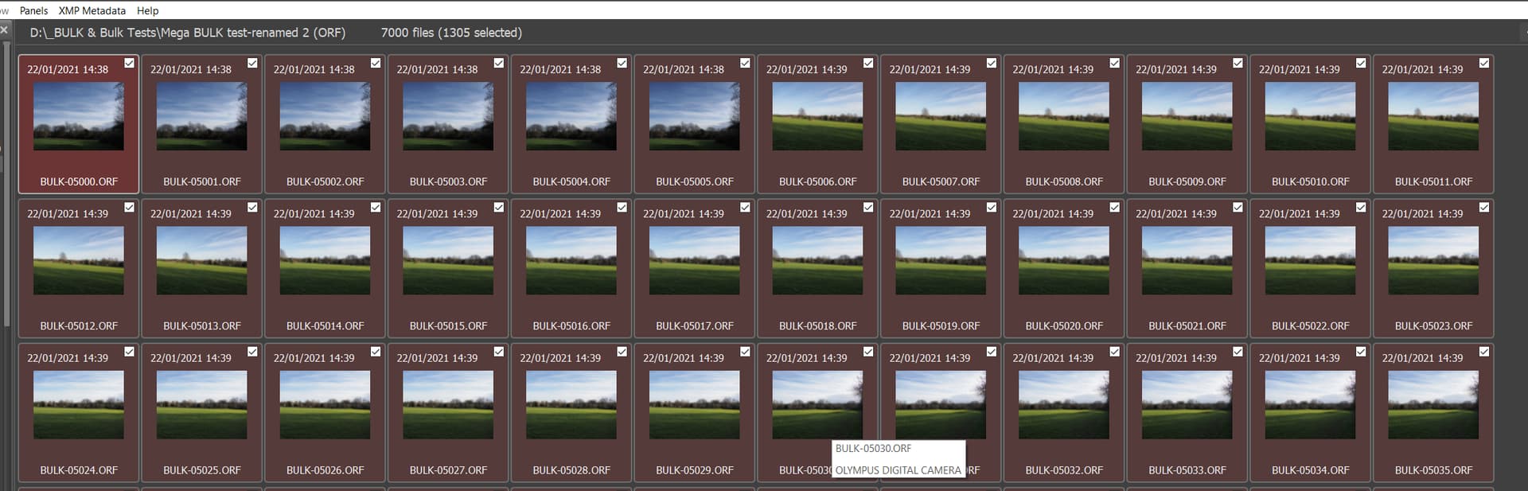Untick the checkbox on BULK-05024.ORF
This screenshot has width=1528, height=491.
click(x=129, y=351)
